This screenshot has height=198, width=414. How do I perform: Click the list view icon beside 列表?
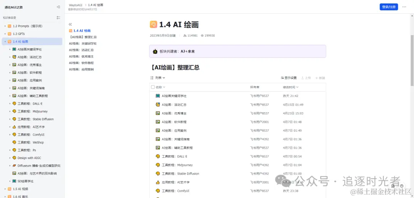click(152, 78)
